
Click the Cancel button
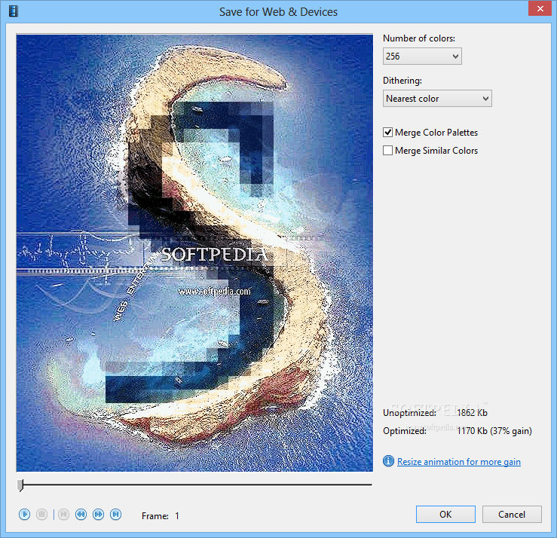coord(512,514)
